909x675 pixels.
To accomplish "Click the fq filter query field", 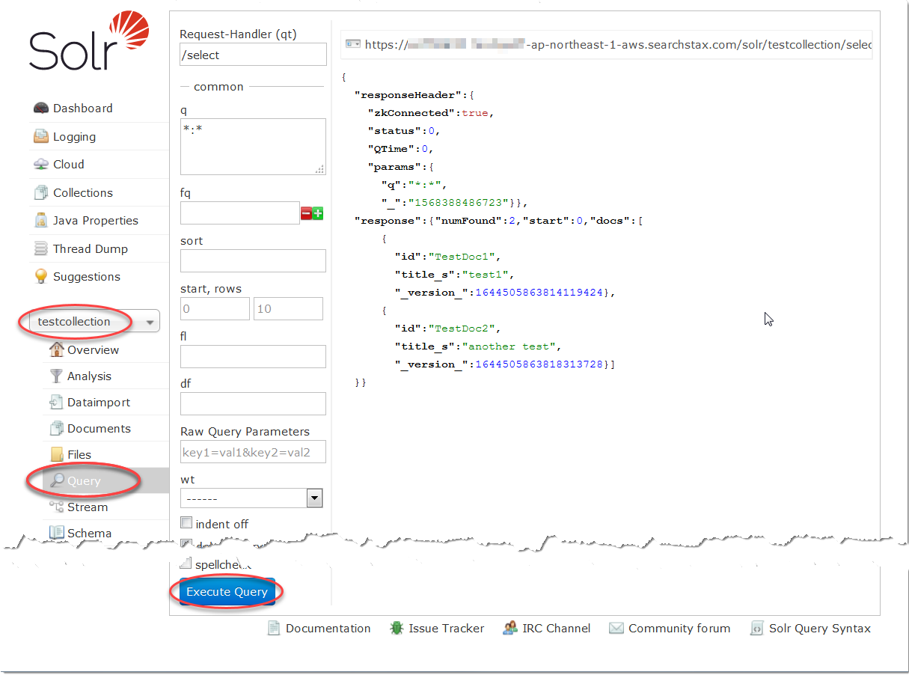I will pyautogui.click(x=240, y=213).
